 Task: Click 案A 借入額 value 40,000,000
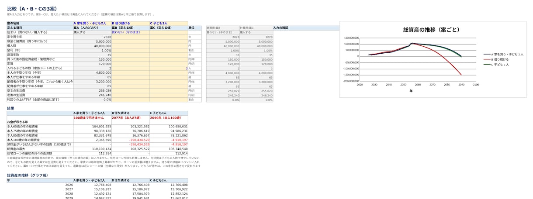(92, 46)
